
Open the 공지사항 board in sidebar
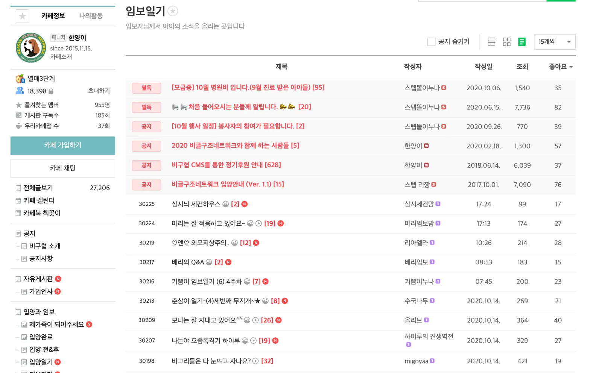(41, 259)
